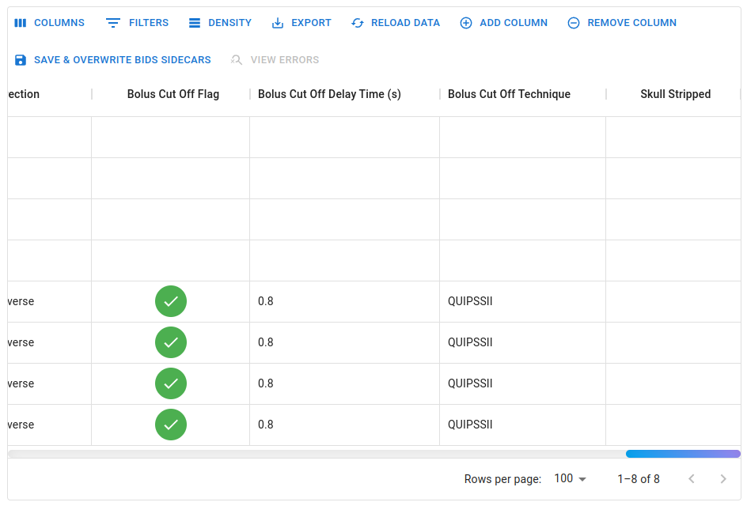This screenshot has height=521, width=747.
Task: Sort by Bolus Cut Off Delay Time header
Action: 329,94
